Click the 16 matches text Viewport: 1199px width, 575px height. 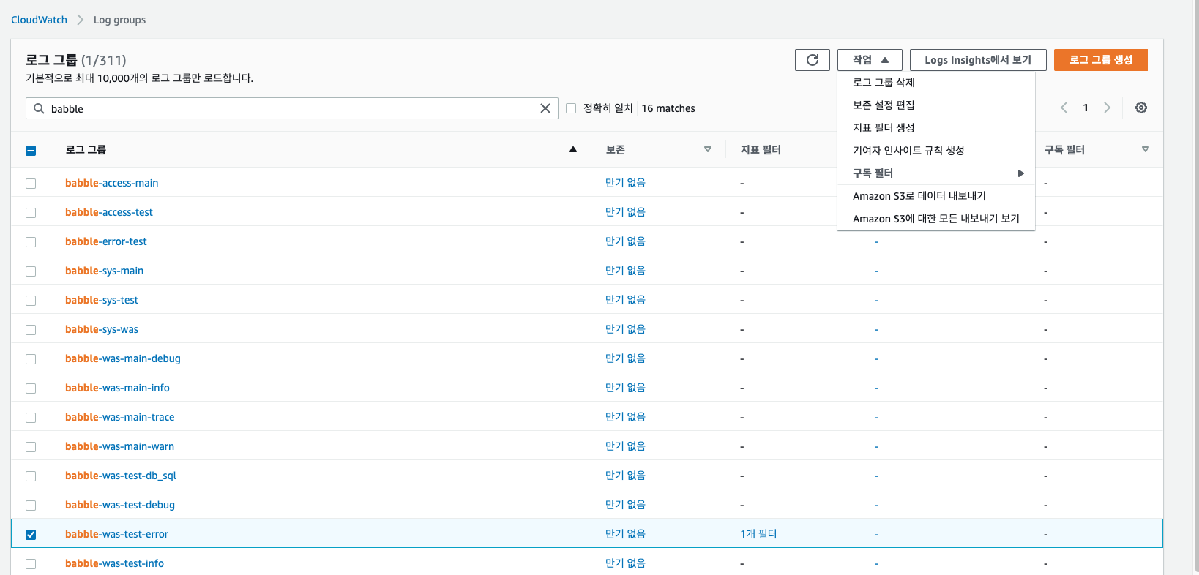point(668,108)
